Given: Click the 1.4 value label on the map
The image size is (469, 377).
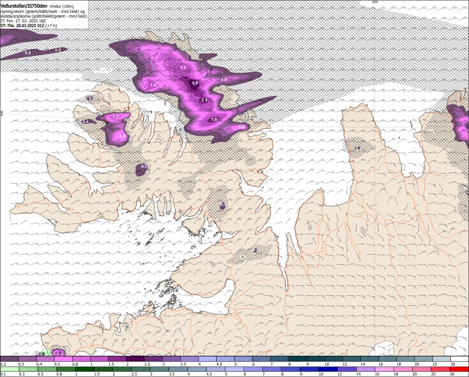Looking at the screenshot, I should (153, 85).
